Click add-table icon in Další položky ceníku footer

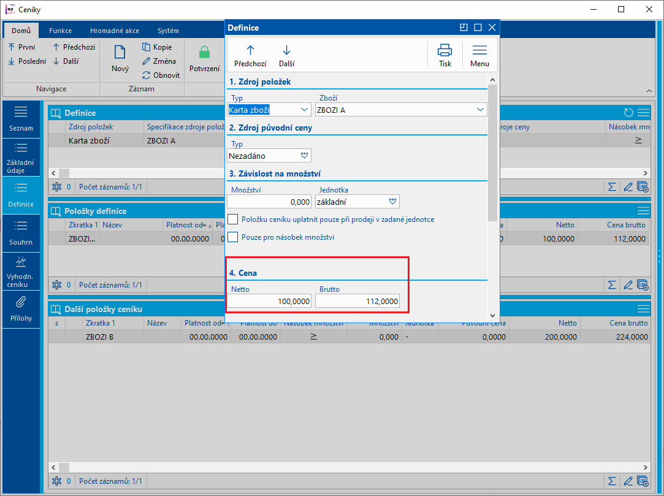pyautogui.click(x=643, y=481)
